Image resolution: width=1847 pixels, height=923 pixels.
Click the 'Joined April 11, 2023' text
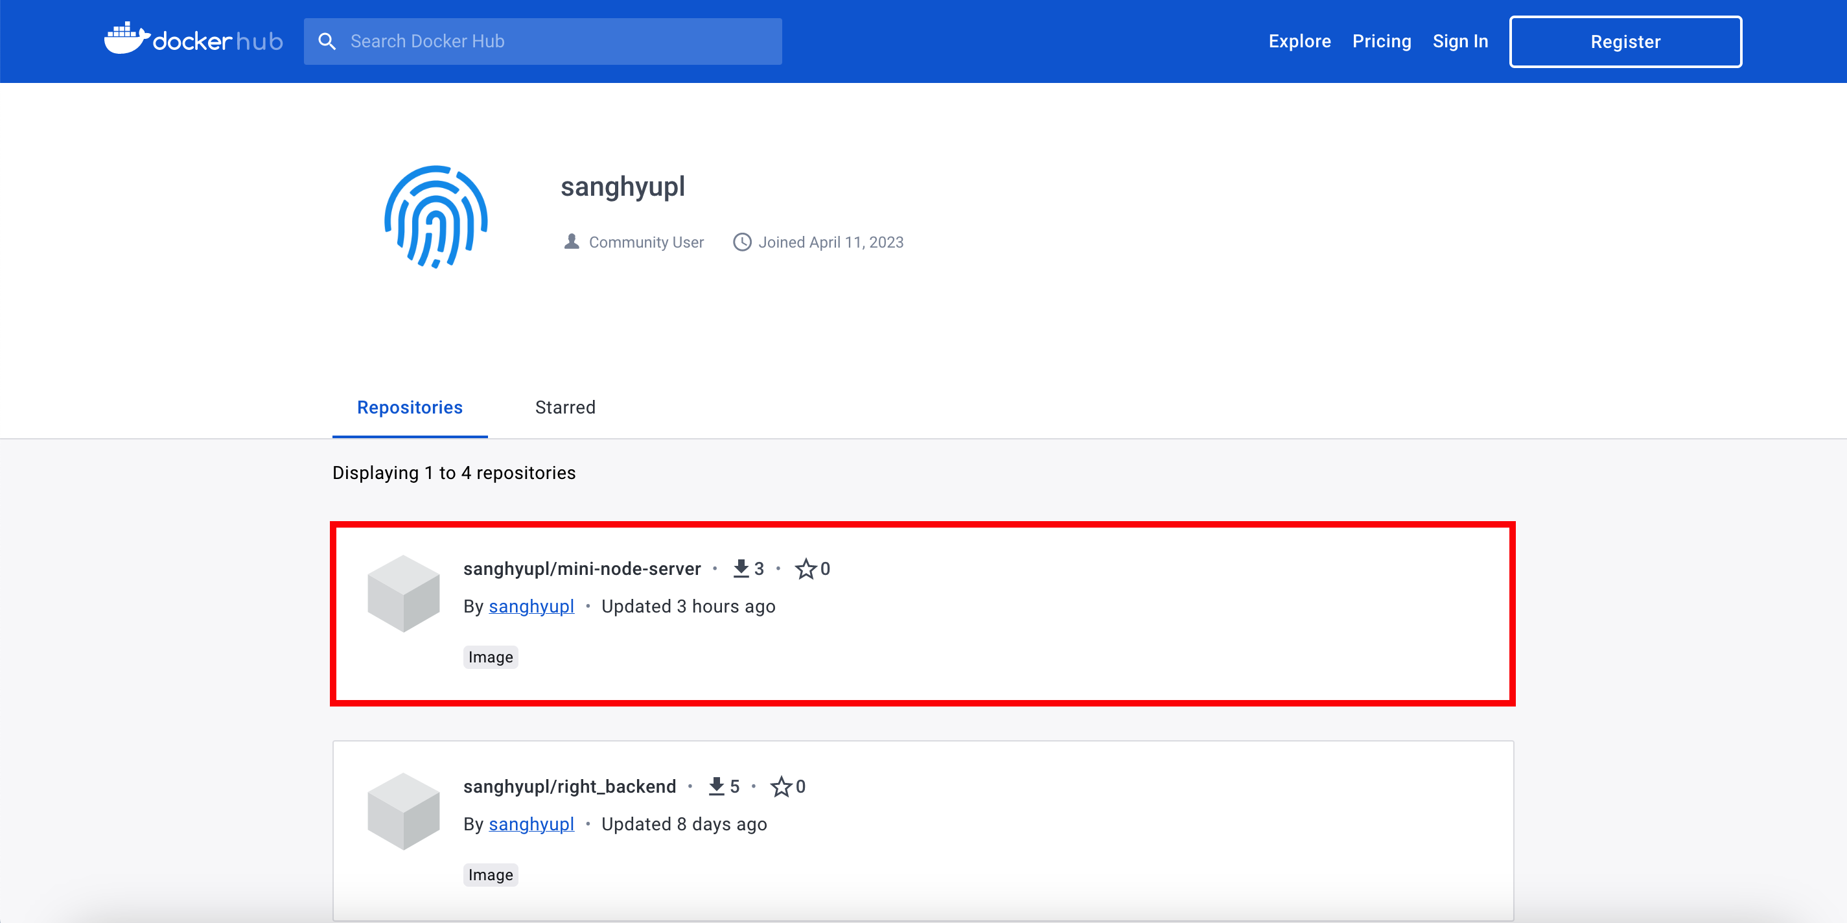[831, 242]
